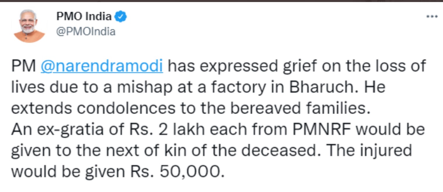Viewport: 443px width, 192px height.
Task: Open the tweet's three-dot more options menu
Action: (x=432, y=17)
